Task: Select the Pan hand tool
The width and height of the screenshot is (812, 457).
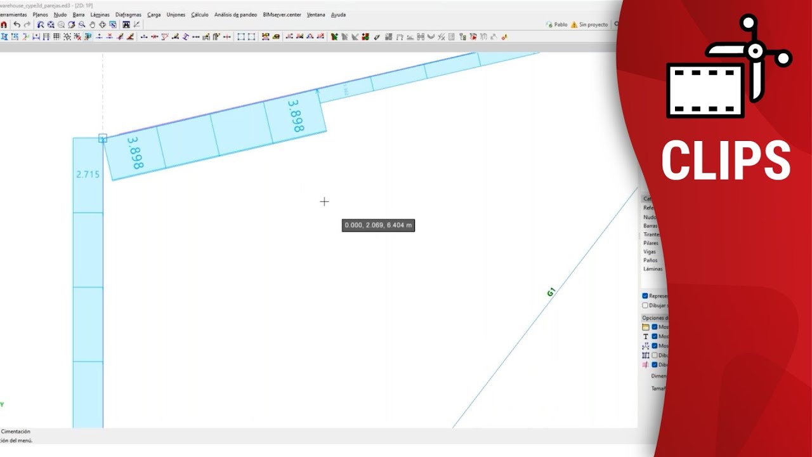Action: [92, 25]
